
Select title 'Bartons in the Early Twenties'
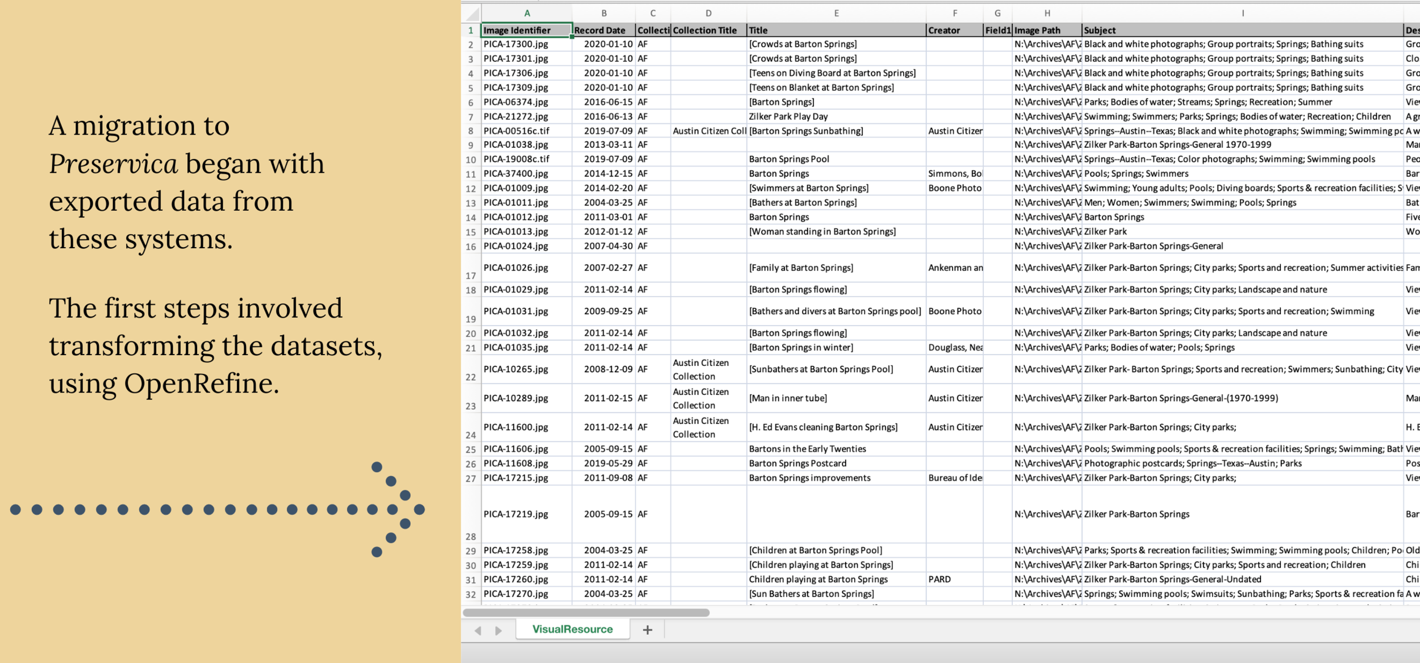click(836, 449)
